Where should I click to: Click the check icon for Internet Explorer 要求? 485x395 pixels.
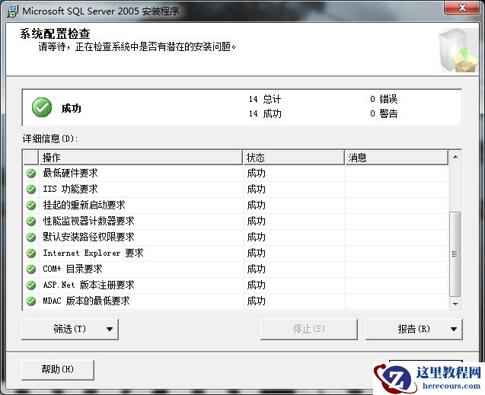pyautogui.click(x=31, y=253)
